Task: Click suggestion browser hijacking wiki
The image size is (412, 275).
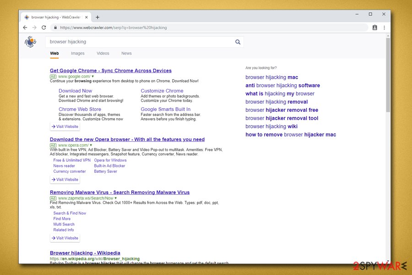Action: (x=271, y=126)
